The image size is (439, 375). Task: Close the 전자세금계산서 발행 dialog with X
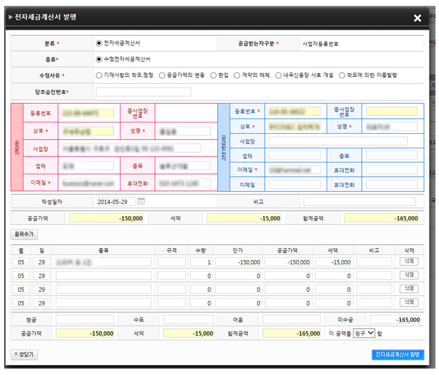[417, 18]
